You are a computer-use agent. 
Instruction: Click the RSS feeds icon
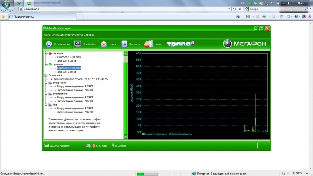pyautogui.click(x=248, y=16)
